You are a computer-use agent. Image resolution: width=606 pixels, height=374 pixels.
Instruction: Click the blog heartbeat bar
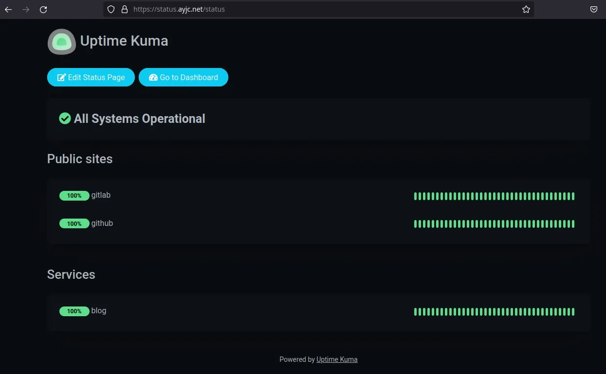[494, 312]
